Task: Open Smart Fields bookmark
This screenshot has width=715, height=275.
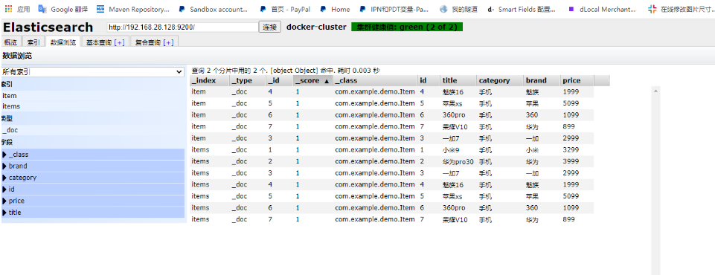Action: click(522, 9)
